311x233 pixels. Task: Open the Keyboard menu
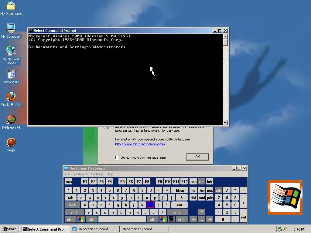point(80,174)
